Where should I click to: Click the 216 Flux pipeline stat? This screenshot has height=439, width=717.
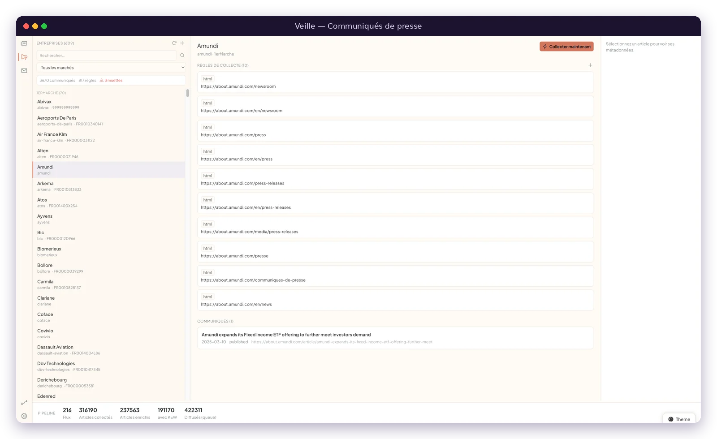tap(67, 413)
